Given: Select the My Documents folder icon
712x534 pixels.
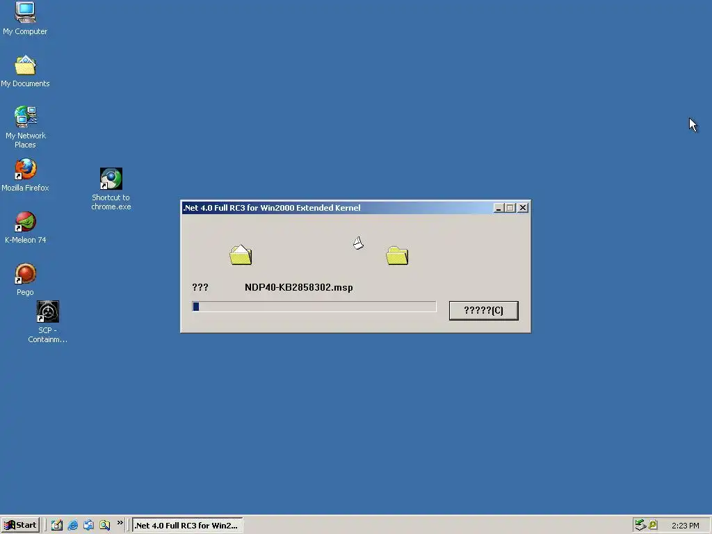Looking at the screenshot, I should [x=25, y=71].
